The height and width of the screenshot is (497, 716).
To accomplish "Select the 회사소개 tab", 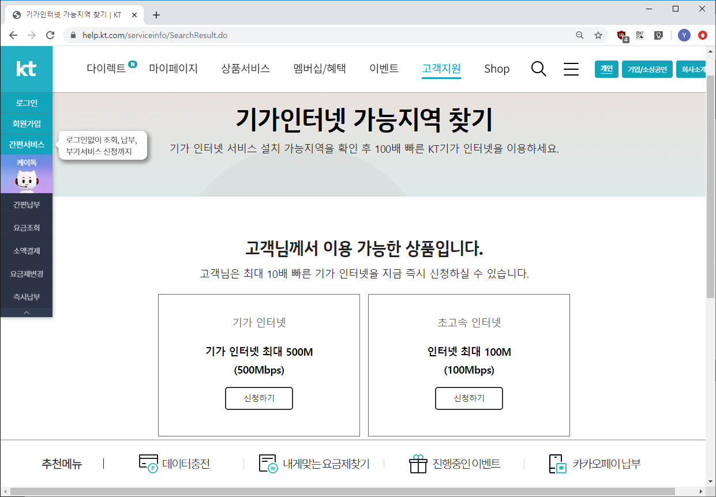I will 691,69.
